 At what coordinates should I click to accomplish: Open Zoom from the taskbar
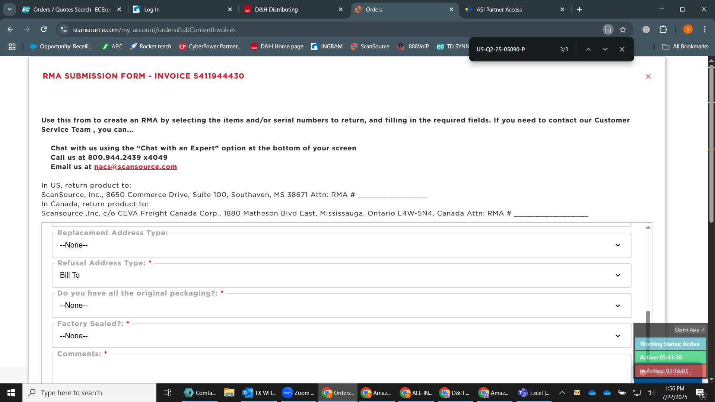point(298,393)
